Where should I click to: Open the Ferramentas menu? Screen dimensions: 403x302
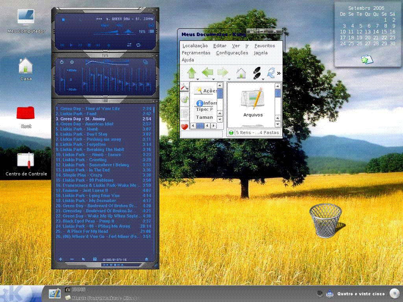click(x=196, y=53)
